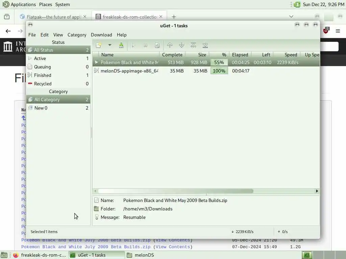Open the Edit menu in uGet
Screen dimensions: 346x259
tap(44, 35)
